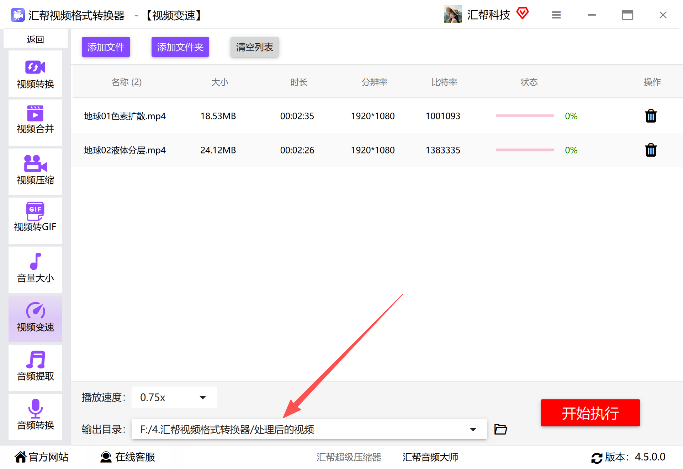Click 比特率 column header
Screen dimensions: 683x469
pos(444,82)
